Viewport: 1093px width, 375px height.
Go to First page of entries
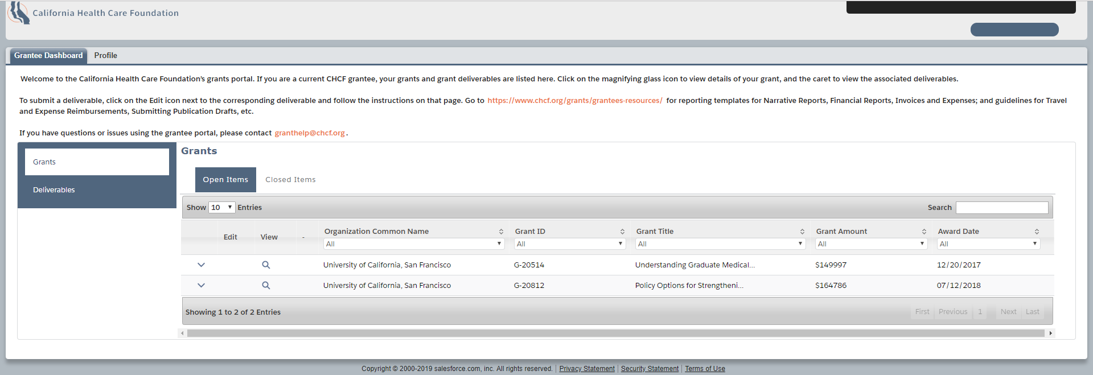922,312
